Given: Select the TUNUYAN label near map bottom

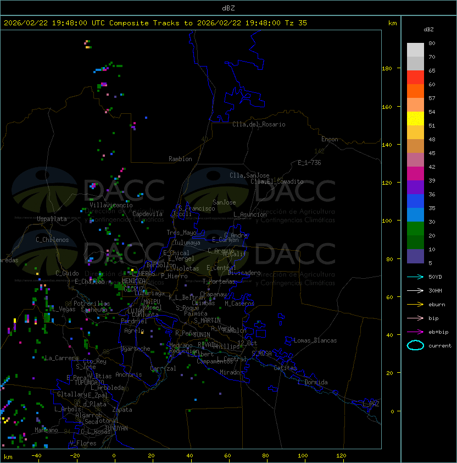Looking at the screenshot, I should click(116, 428).
